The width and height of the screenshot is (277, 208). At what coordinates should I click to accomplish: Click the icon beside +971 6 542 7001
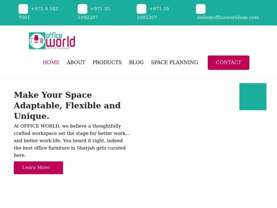[23, 9]
